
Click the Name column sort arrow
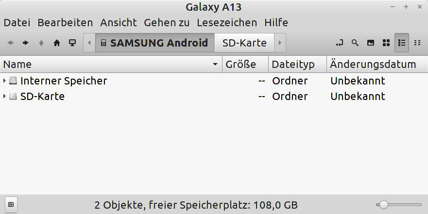(215, 65)
